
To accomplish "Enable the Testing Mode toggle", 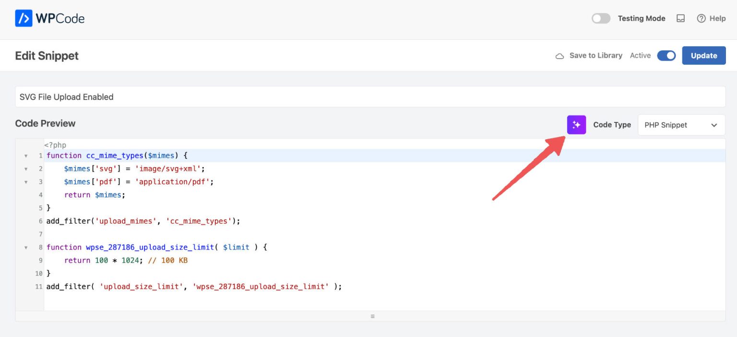I will pos(601,18).
